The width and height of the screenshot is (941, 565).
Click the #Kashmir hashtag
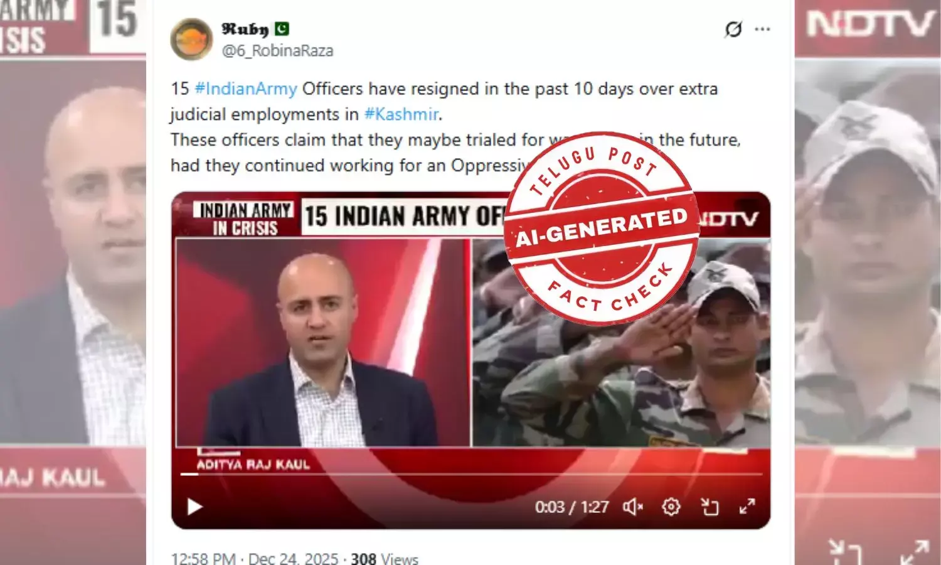pos(401,114)
